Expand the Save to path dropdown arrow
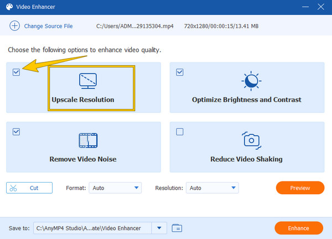 159,228
